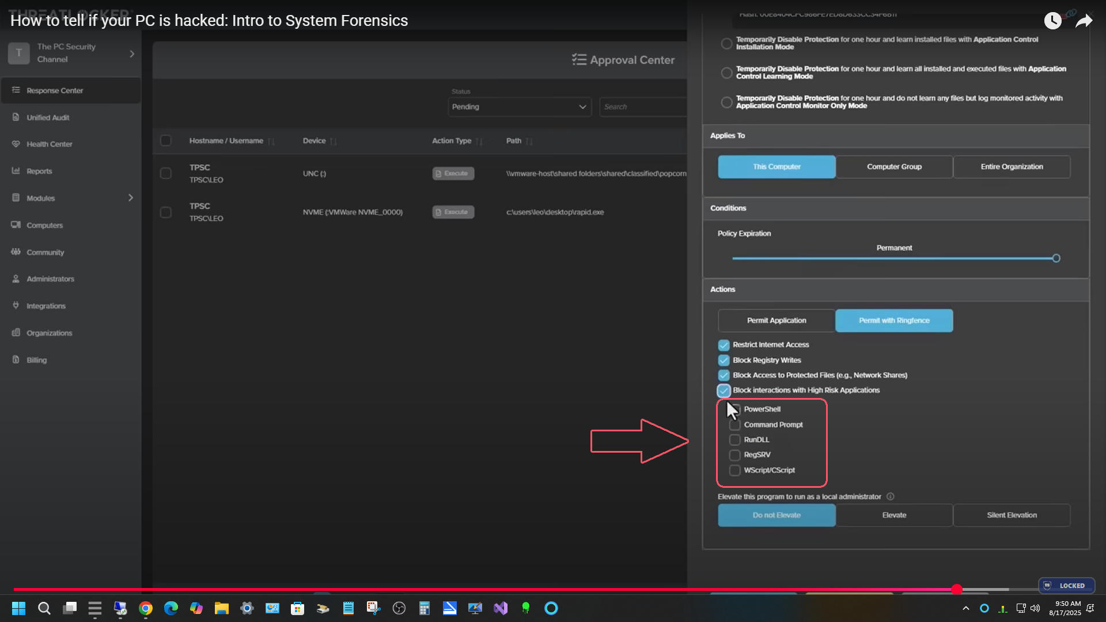Expand The PC Security Channel organization switcher
The height and width of the screenshot is (622, 1106).
132,54
